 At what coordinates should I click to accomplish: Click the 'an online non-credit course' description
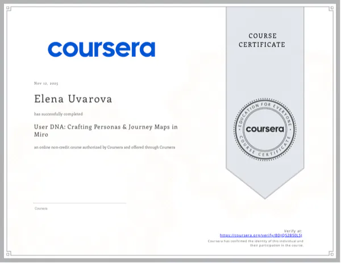pyautogui.click(x=105, y=147)
